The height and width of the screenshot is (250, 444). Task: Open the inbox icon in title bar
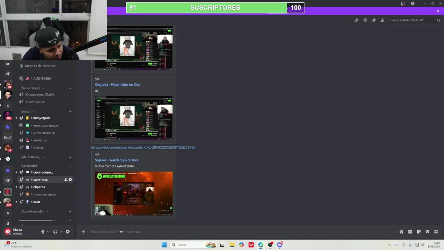coord(403,3)
